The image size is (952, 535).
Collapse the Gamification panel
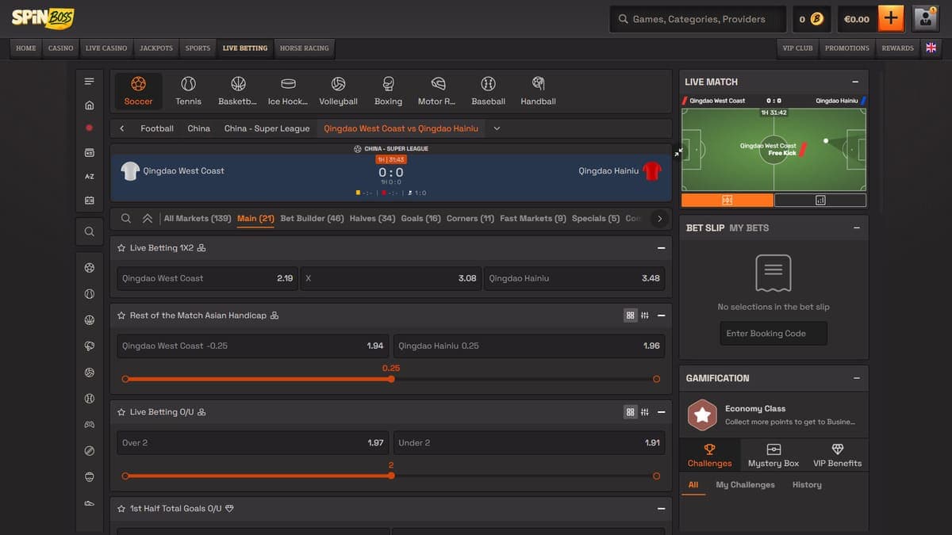[x=855, y=378]
